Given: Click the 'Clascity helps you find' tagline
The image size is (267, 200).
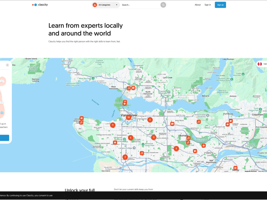Looking at the screenshot, I should [x=84, y=42].
